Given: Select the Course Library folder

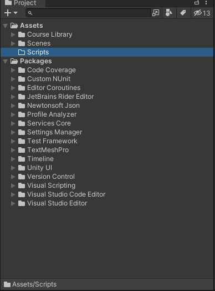Looking at the screenshot, I should (50, 34).
